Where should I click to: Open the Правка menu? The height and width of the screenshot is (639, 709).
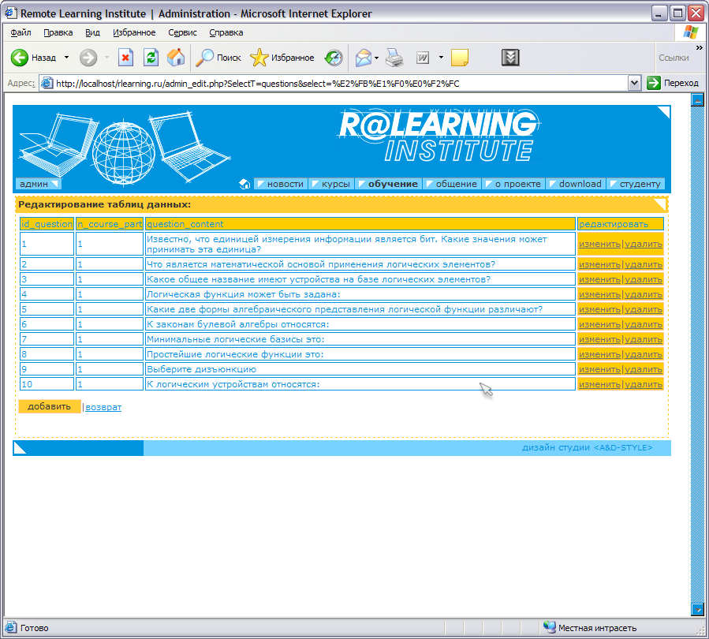[58, 32]
